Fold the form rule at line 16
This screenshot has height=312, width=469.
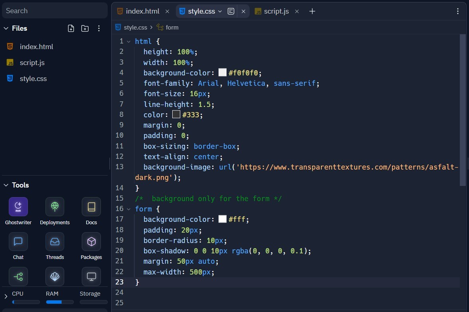click(128, 209)
